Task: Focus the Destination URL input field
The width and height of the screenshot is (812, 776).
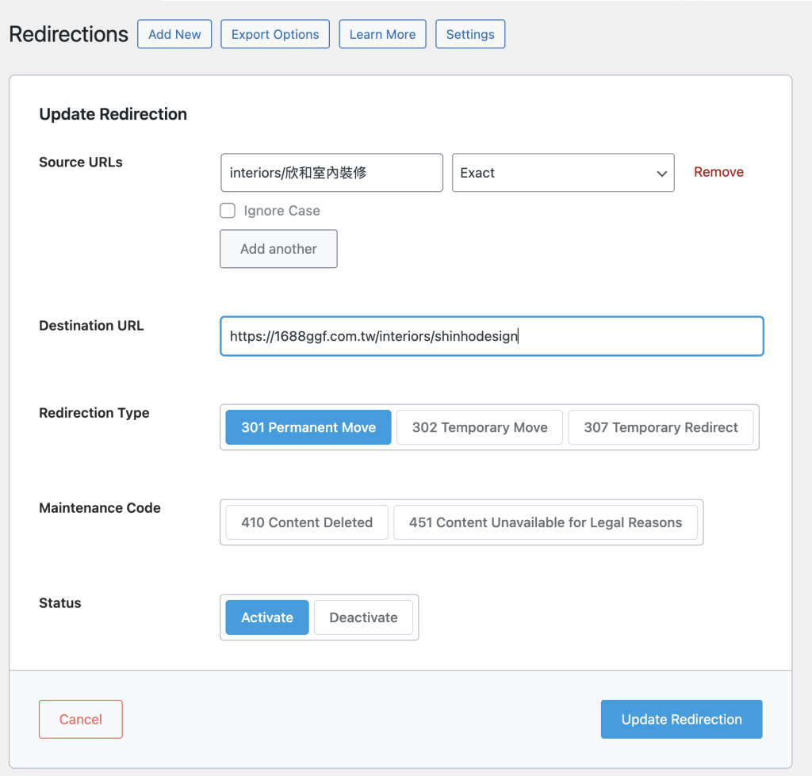Action: pos(492,336)
